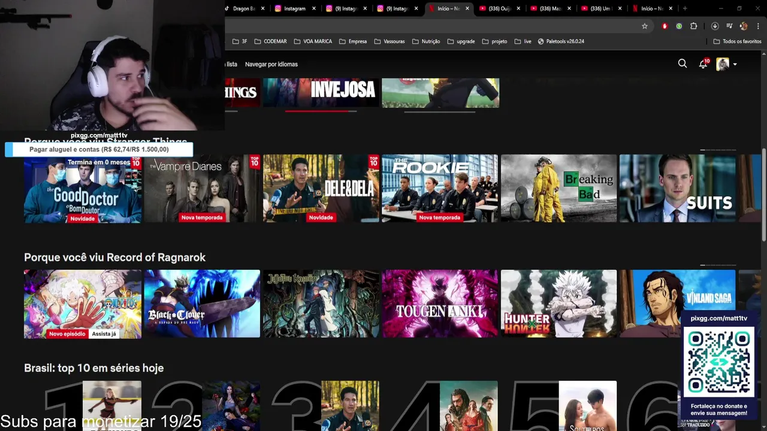Open the Chrome three-dot menu

coord(758,26)
